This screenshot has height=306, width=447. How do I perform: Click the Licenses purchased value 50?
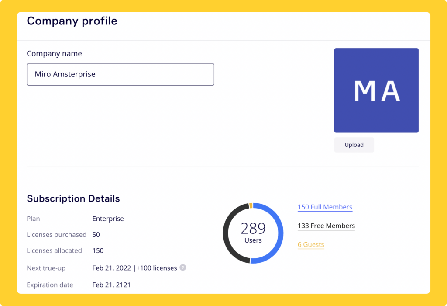pos(96,235)
